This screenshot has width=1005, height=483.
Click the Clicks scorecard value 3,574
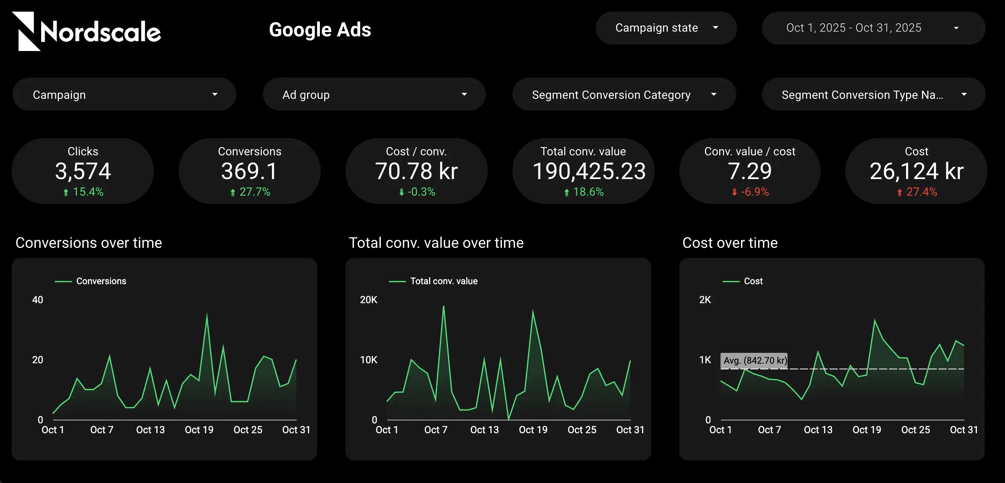tap(83, 171)
